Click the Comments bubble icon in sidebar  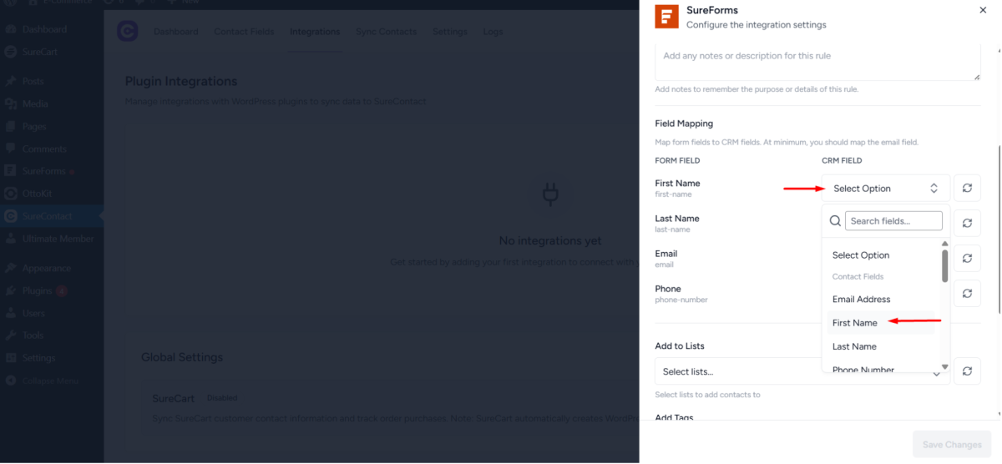tap(10, 149)
